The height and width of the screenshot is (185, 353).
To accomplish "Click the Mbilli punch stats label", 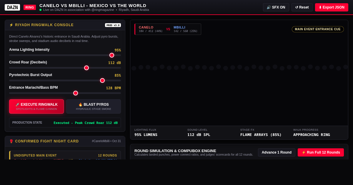I will (185, 29).
